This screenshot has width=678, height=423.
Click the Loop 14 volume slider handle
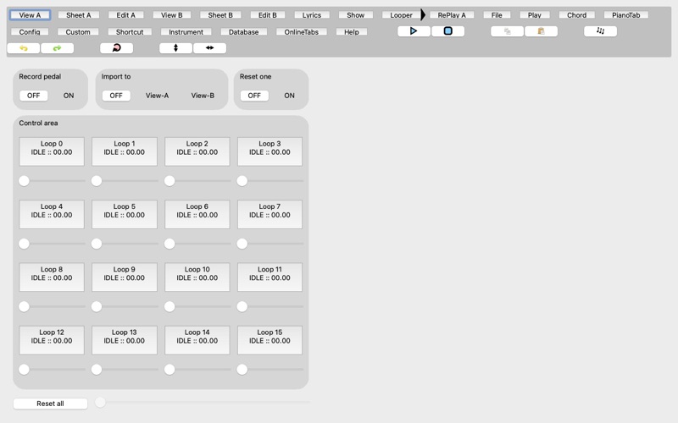click(x=169, y=370)
